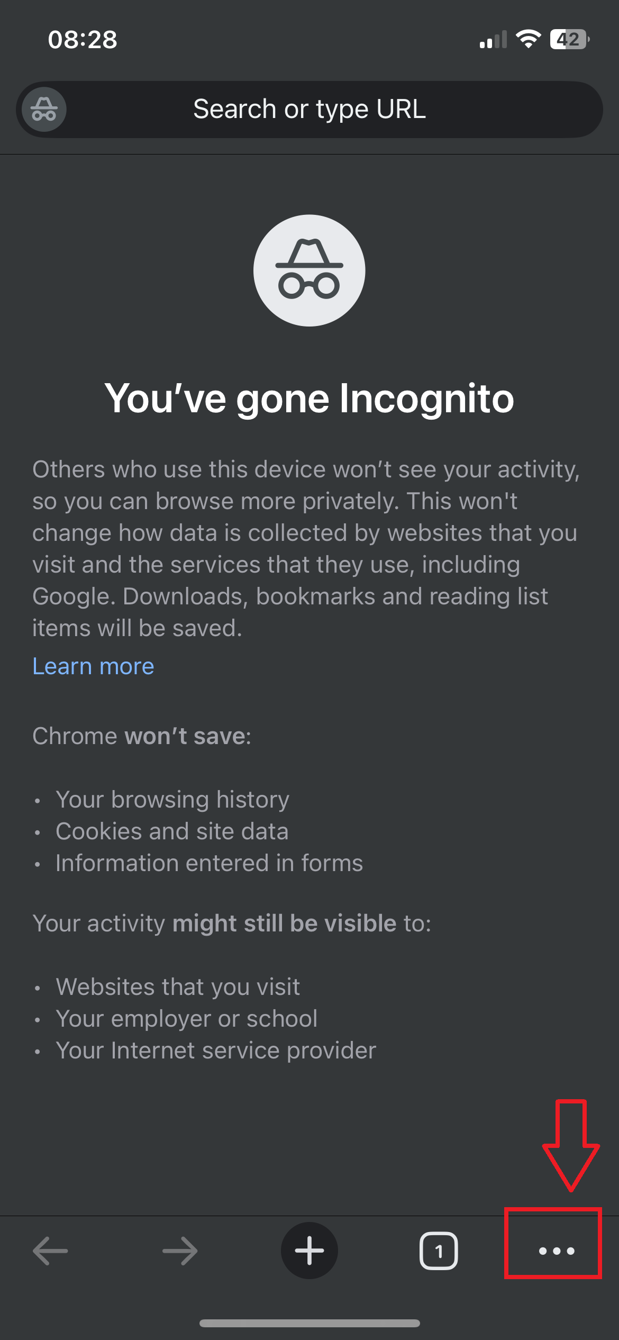Tap 'Information entered in forms' text
This screenshot has width=619, height=1340.
(x=210, y=863)
